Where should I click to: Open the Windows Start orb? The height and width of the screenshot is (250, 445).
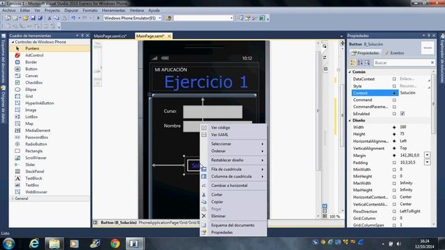coord(8,244)
